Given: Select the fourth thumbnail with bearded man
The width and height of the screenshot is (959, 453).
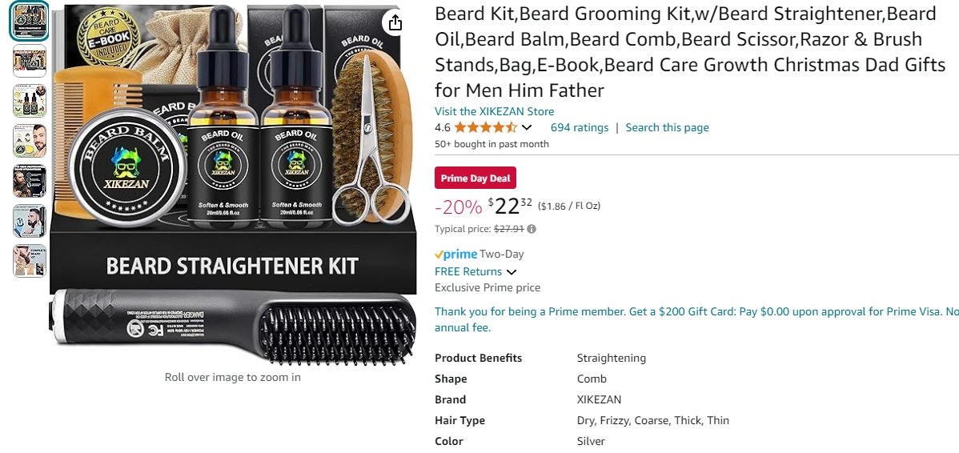Looking at the screenshot, I should coord(30,141).
